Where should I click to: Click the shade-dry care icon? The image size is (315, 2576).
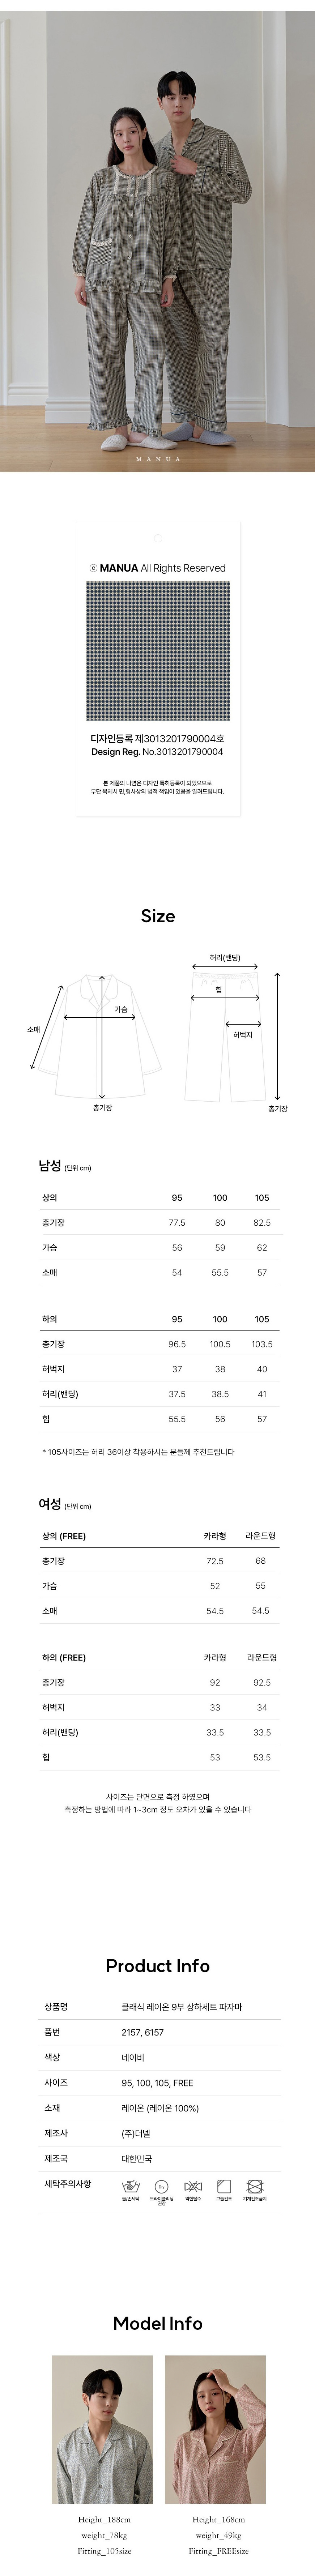coord(224,2185)
